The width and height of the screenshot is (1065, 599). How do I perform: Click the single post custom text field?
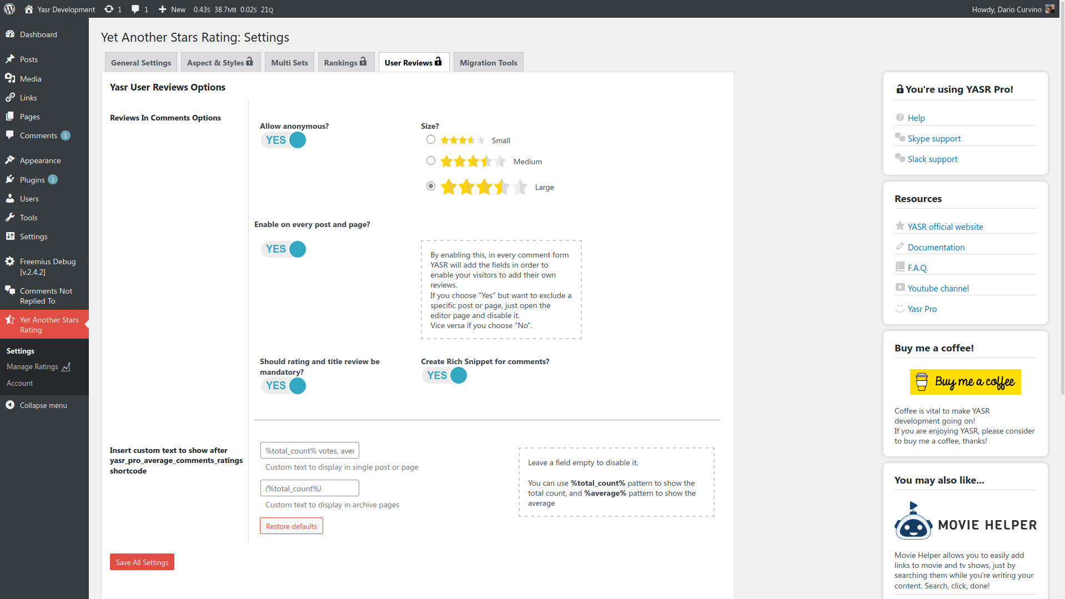[x=310, y=450]
